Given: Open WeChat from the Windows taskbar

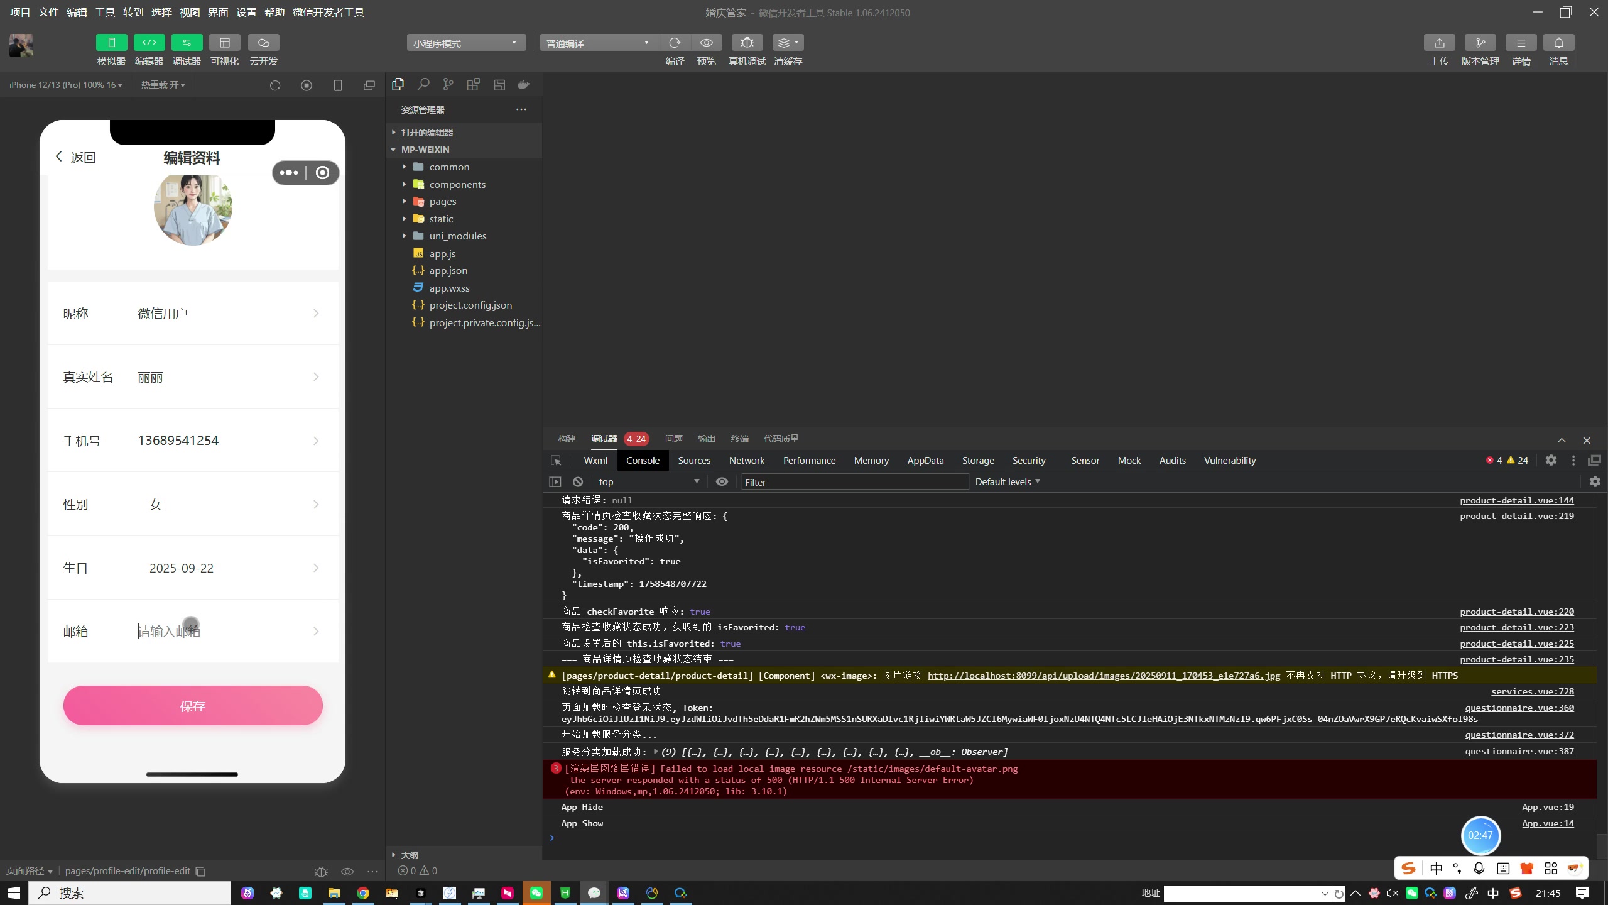Looking at the screenshot, I should [x=536, y=893].
